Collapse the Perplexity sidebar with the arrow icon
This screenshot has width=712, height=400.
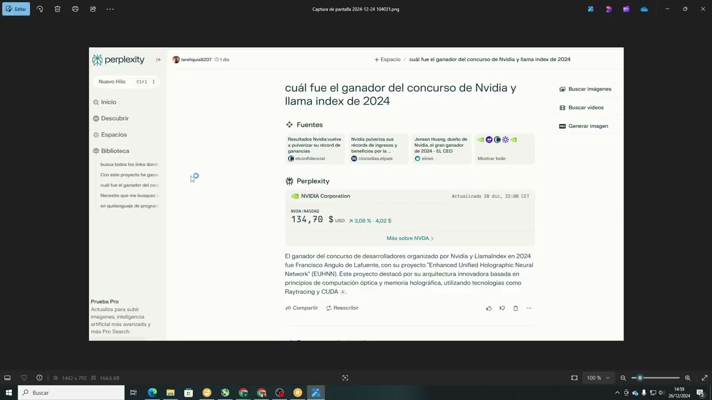(159, 59)
